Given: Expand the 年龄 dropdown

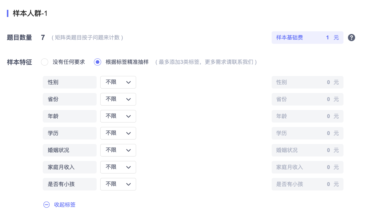Looking at the screenshot, I should 118,116.
